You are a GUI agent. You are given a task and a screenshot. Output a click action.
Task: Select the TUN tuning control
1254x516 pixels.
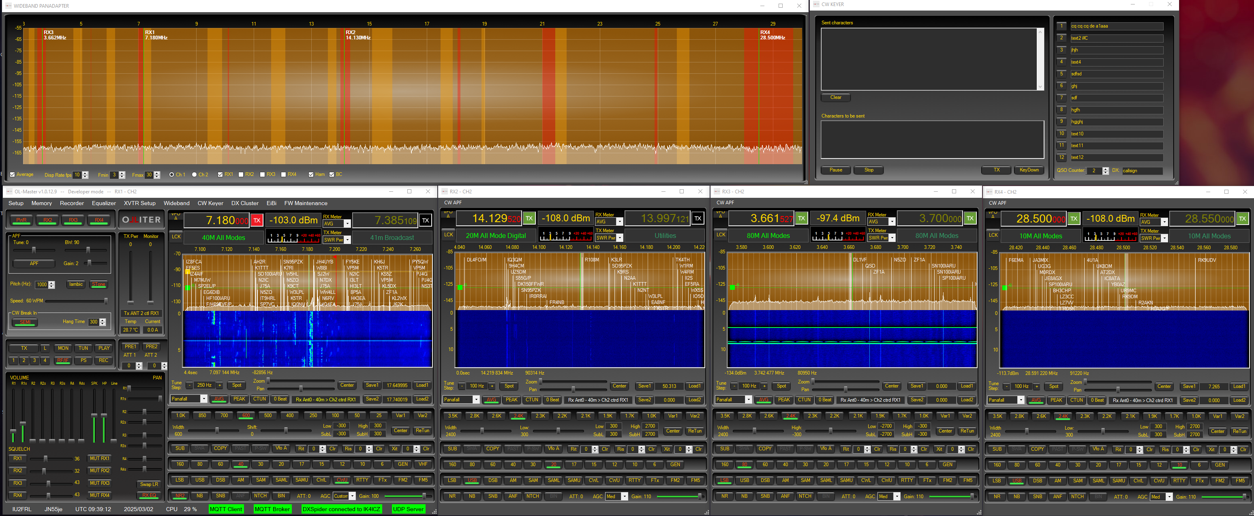tap(83, 348)
